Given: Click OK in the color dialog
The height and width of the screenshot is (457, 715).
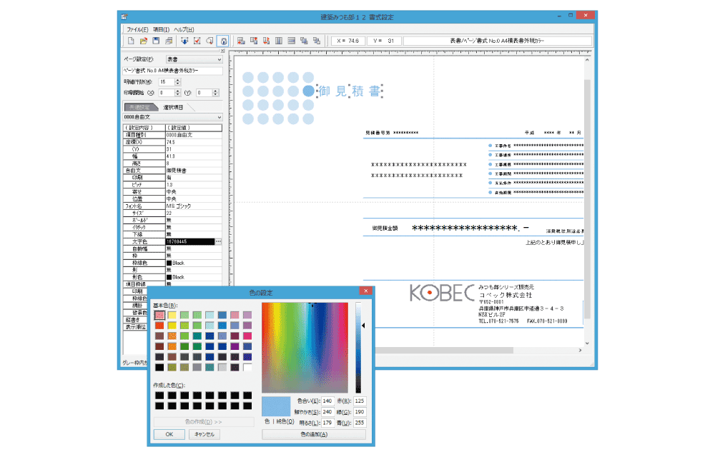Looking at the screenshot, I should [x=169, y=434].
